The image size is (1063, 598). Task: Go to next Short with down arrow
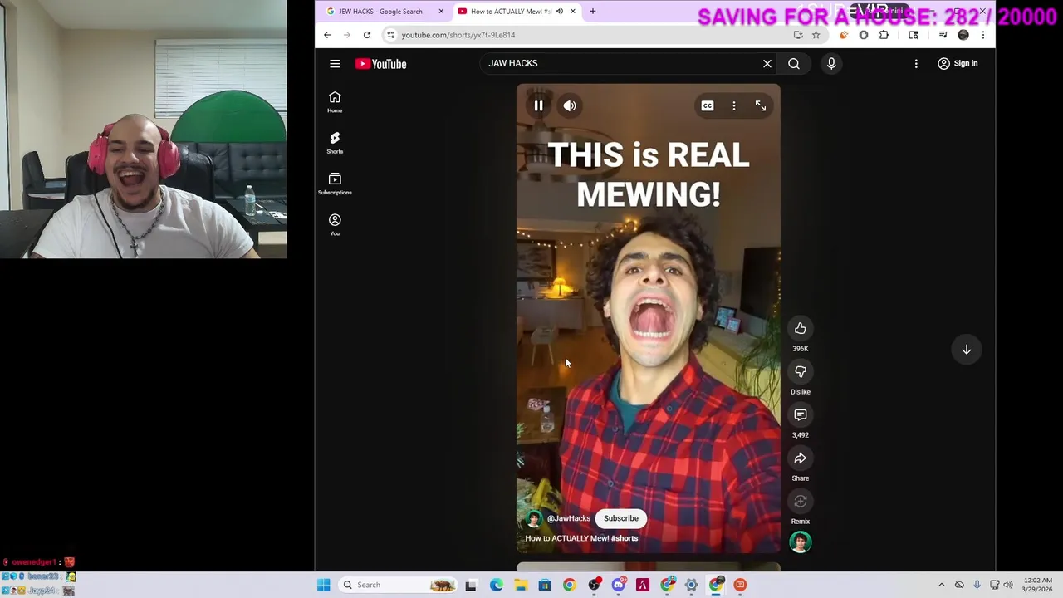point(967,350)
